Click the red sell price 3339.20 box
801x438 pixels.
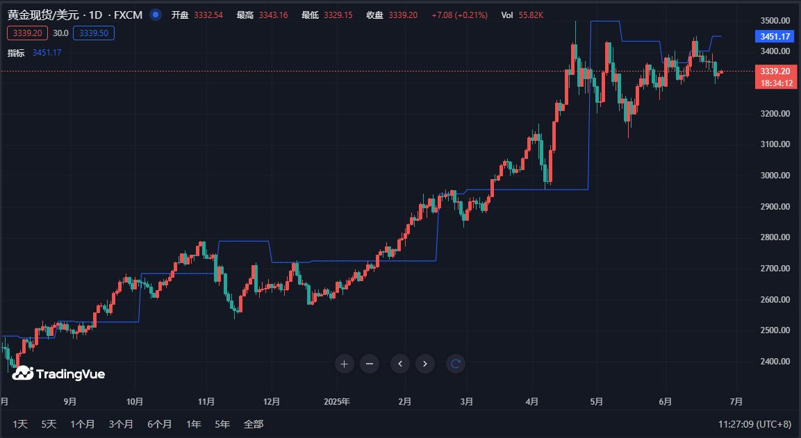pos(27,33)
